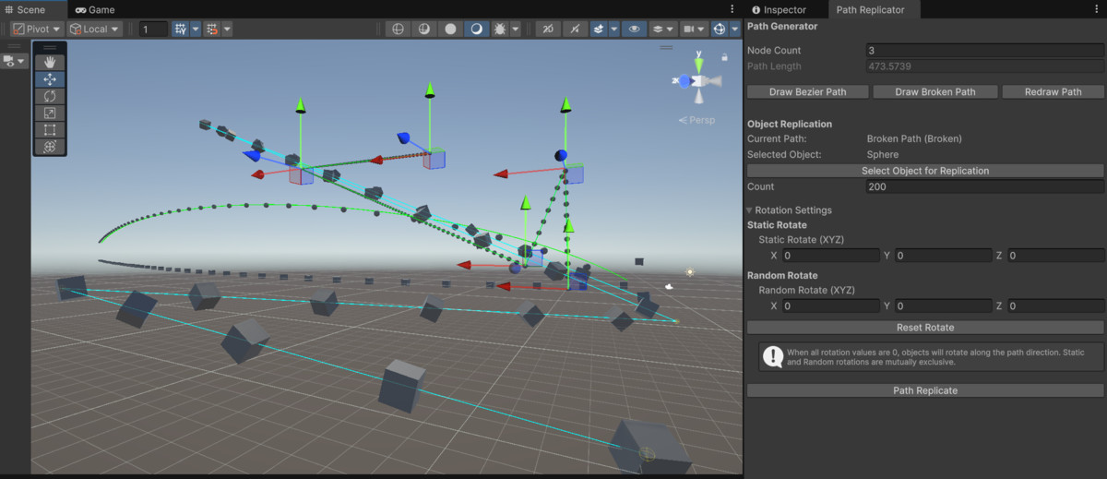Switch to the Inspector tab
Viewport: 1107px width, 479px height.
780,9
